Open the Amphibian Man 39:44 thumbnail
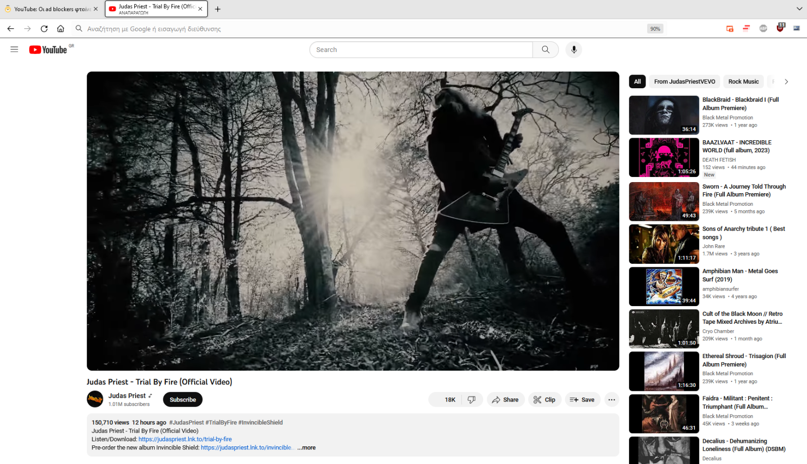Screen dimensions: 807x464 point(664,286)
